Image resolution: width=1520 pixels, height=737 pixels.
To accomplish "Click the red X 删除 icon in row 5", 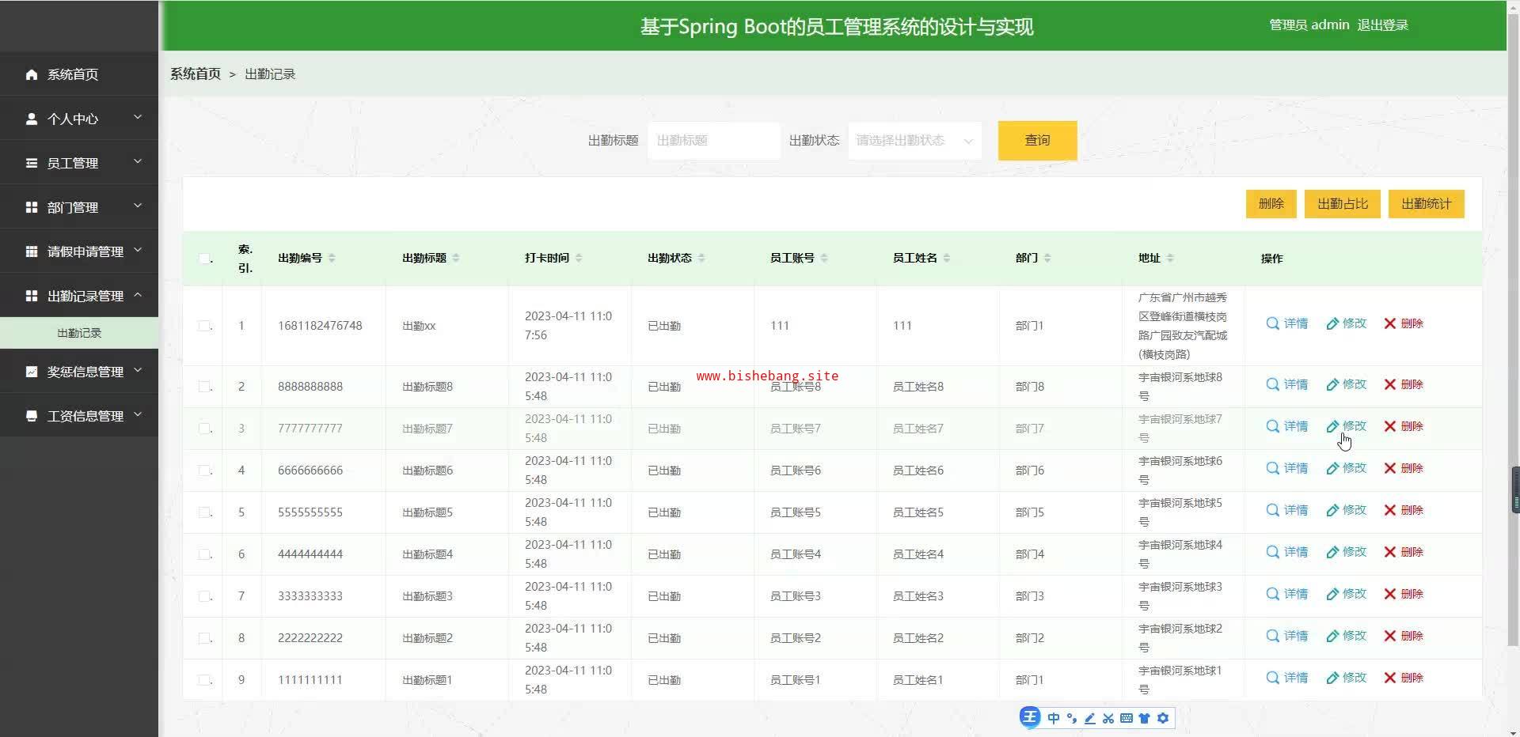I will [1389, 510].
